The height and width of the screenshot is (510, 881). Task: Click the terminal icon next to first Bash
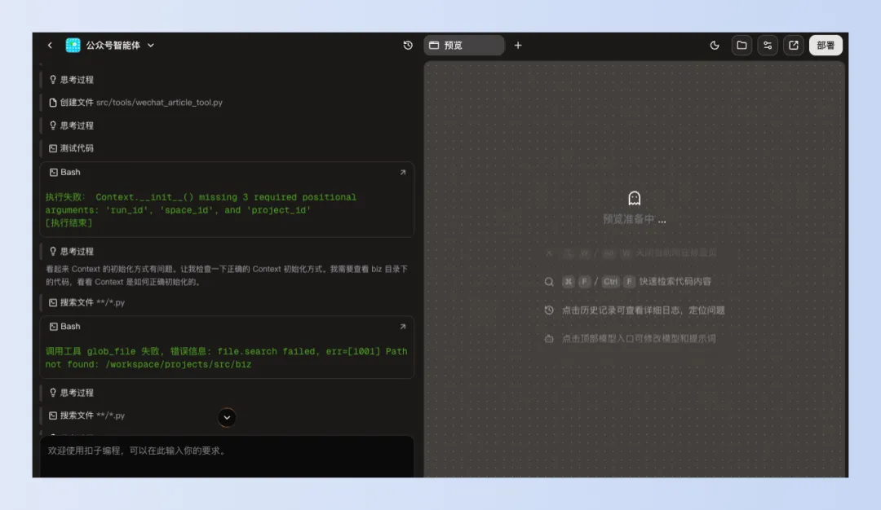(x=53, y=173)
